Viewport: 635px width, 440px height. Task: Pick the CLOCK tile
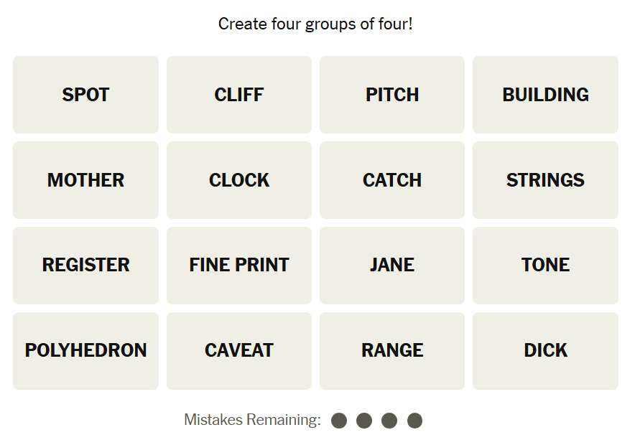(239, 180)
